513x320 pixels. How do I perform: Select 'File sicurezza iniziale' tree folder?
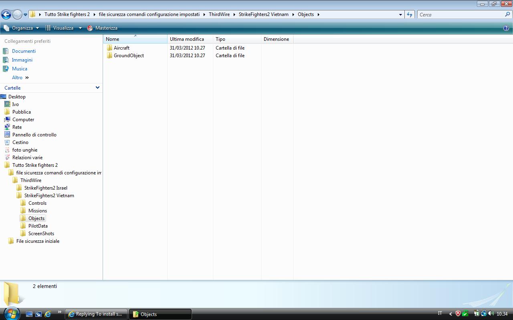point(38,241)
